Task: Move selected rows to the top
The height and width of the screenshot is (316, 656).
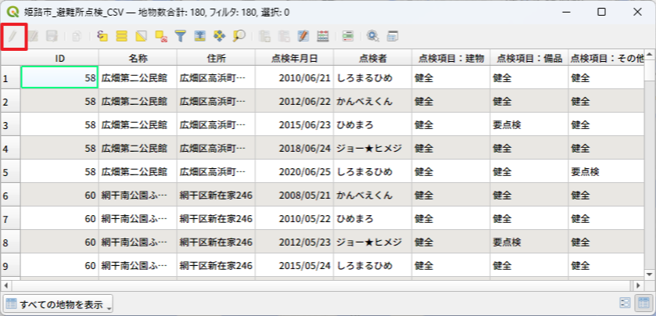Action: coord(200,36)
